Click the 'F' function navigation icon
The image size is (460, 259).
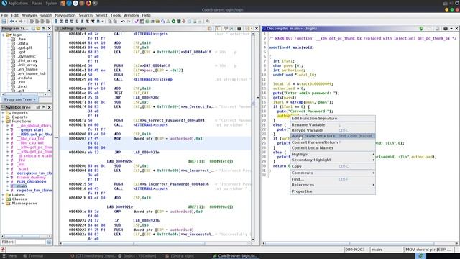[x=82, y=22]
